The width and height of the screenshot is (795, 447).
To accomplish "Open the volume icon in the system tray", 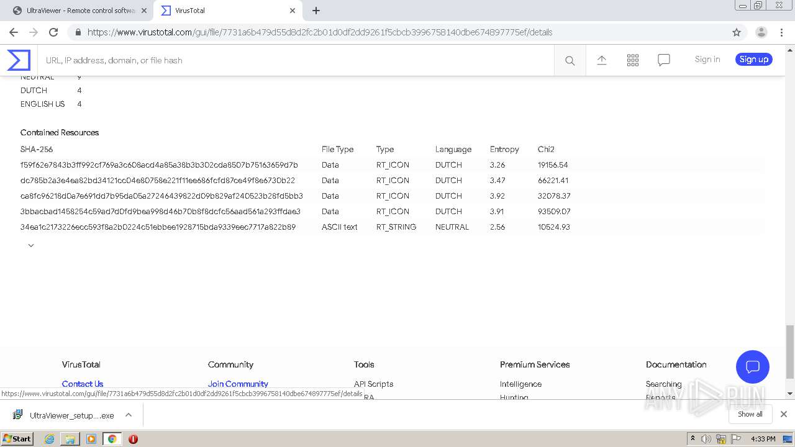I will (x=706, y=439).
